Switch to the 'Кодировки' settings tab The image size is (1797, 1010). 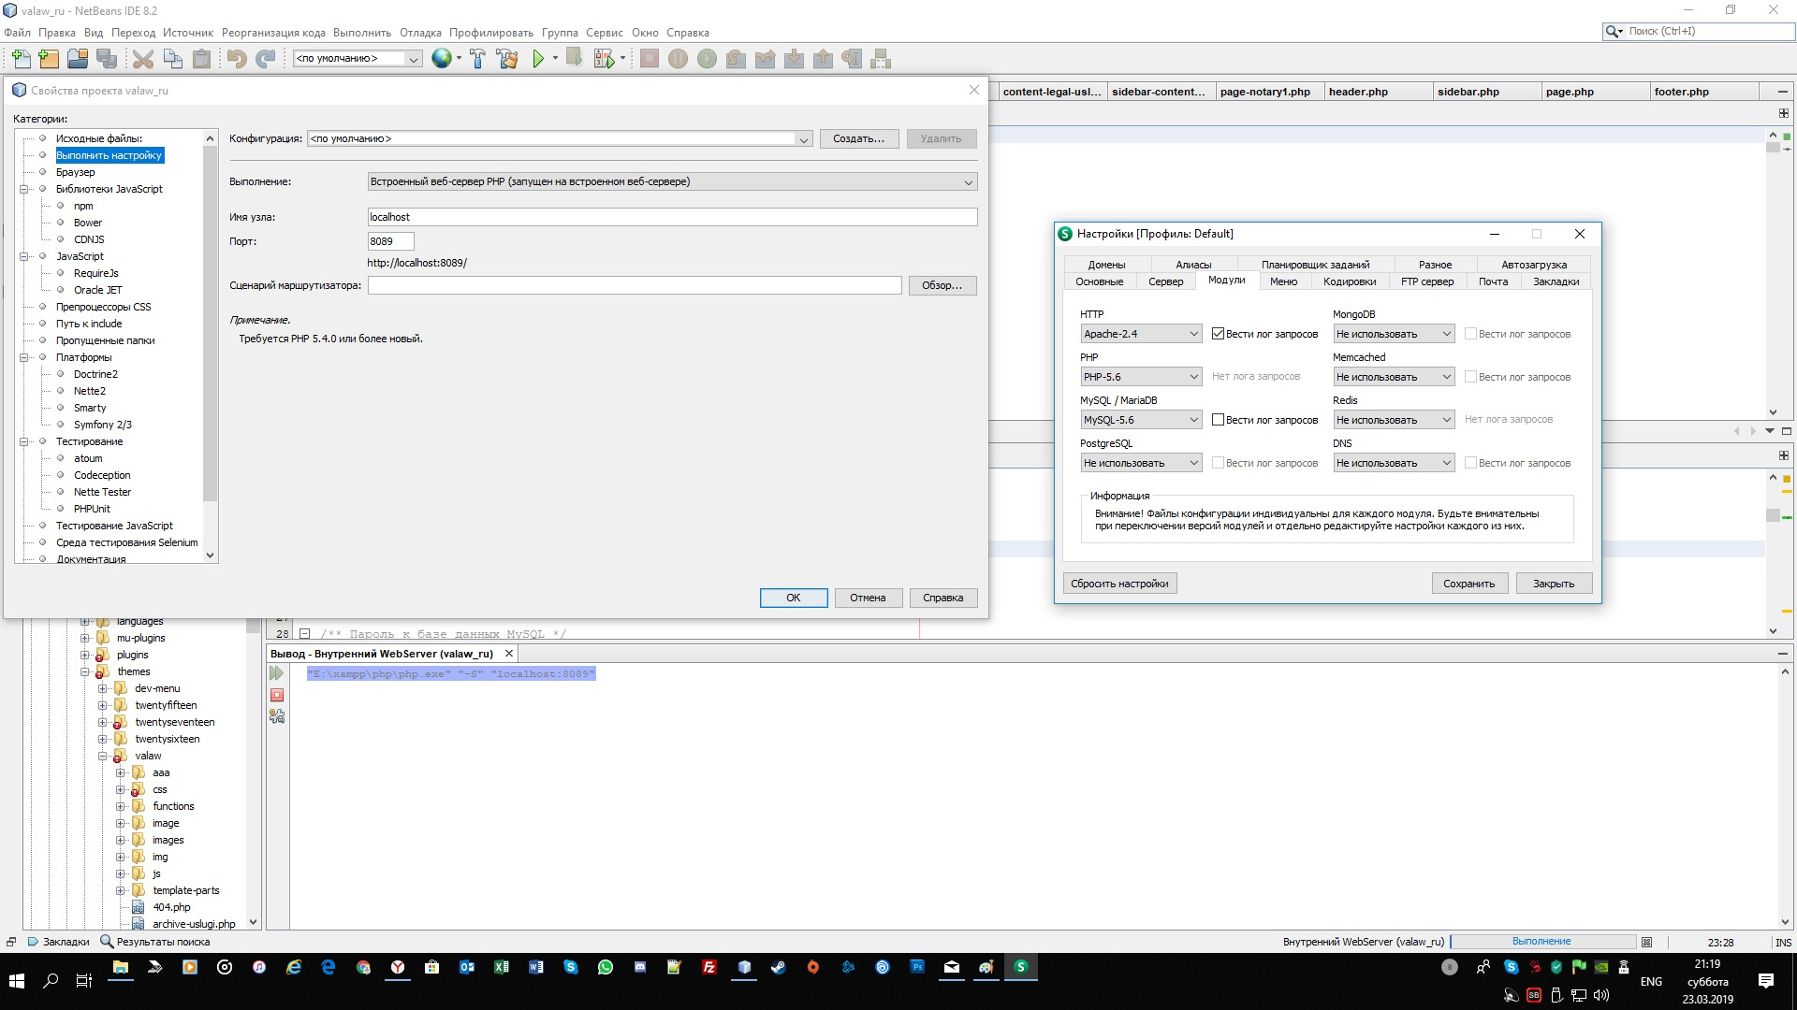1350,281
